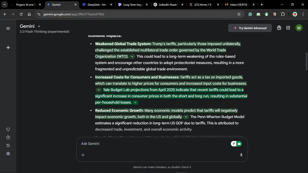This screenshot has height=173, width=308.
Task: Click Try Gemini Advanced button
Action: [x=250, y=28]
